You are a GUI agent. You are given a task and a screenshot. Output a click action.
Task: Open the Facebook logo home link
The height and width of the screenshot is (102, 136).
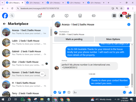point(5,16)
